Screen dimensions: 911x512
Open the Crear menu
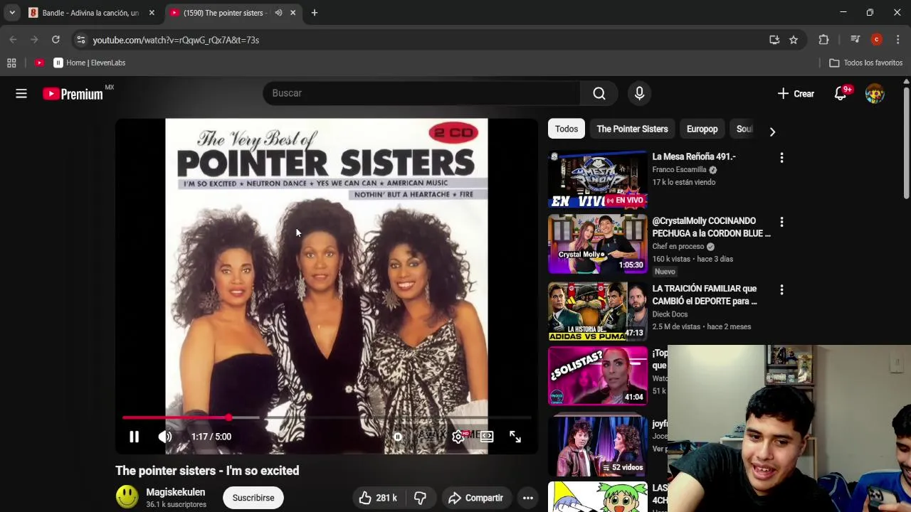click(x=796, y=93)
